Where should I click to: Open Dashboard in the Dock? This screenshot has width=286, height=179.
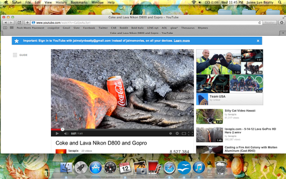click(x=111, y=168)
